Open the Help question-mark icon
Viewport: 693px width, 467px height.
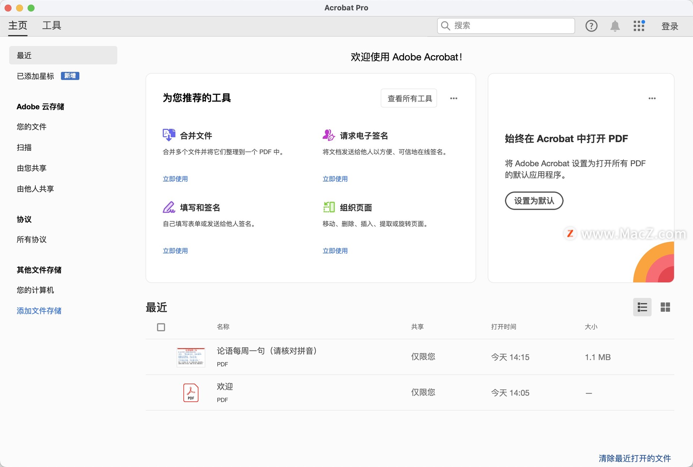[x=591, y=26]
